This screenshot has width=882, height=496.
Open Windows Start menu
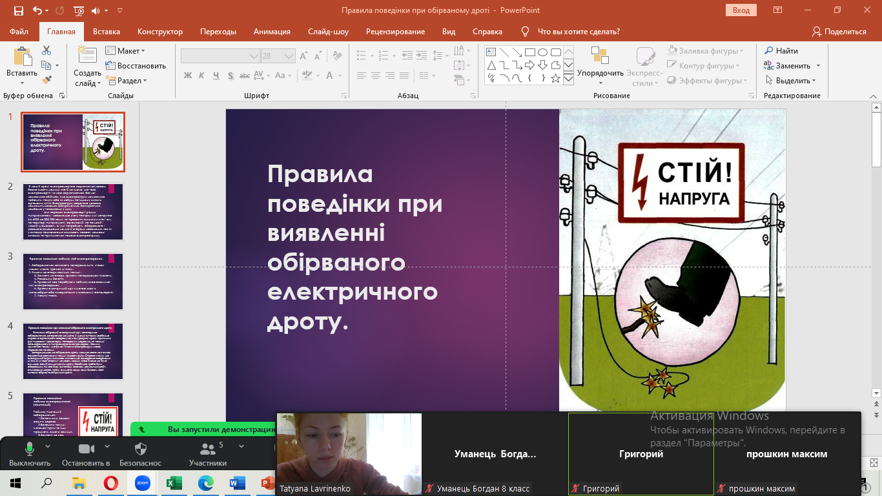coord(15,482)
